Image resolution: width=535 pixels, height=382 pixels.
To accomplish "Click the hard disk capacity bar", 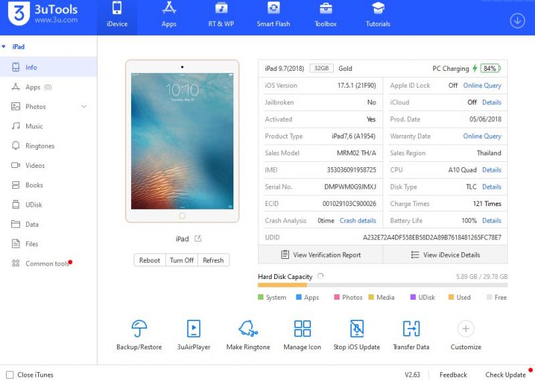I will coord(383,285).
